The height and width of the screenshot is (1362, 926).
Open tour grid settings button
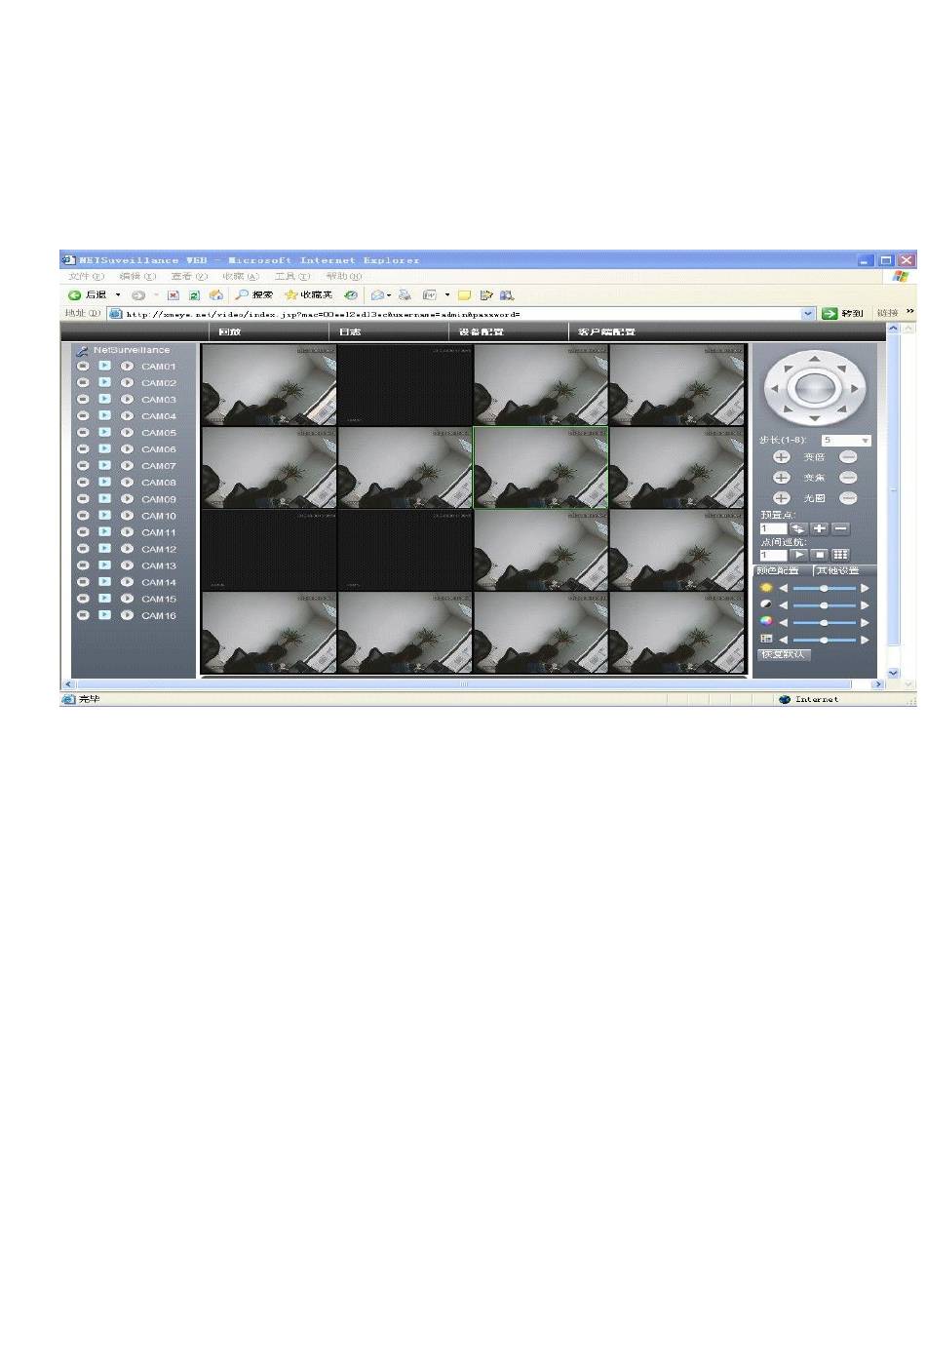tap(841, 555)
